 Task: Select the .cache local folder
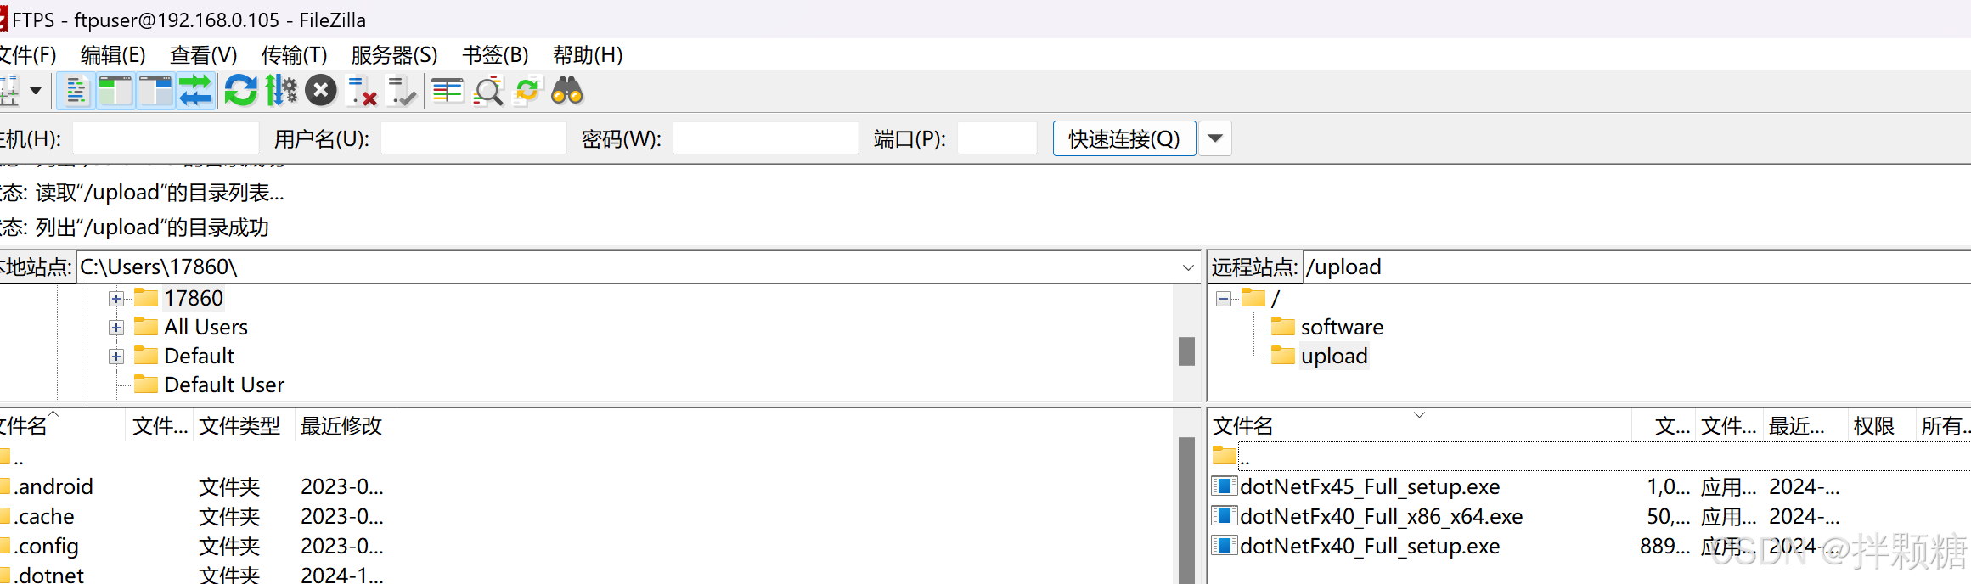(43, 517)
